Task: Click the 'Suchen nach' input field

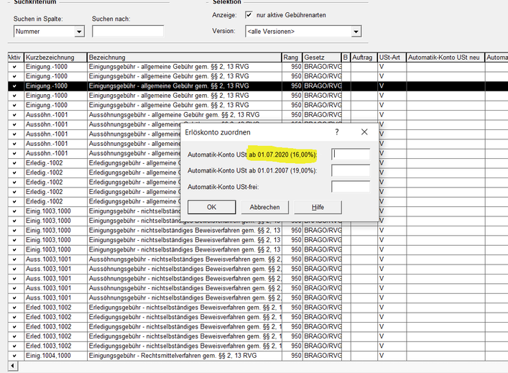Action: [x=128, y=32]
